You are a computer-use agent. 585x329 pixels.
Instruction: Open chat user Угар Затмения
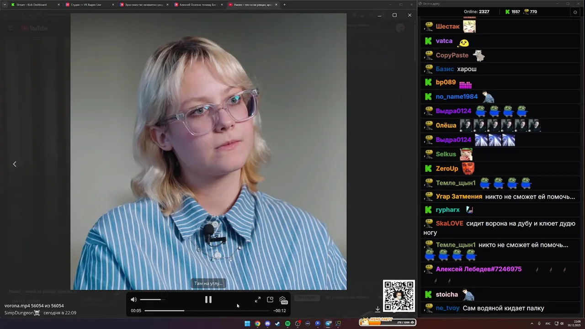pos(459,196)
